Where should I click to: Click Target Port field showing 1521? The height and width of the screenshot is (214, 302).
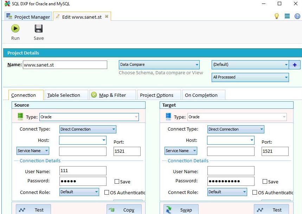click(x=275, y=151)
